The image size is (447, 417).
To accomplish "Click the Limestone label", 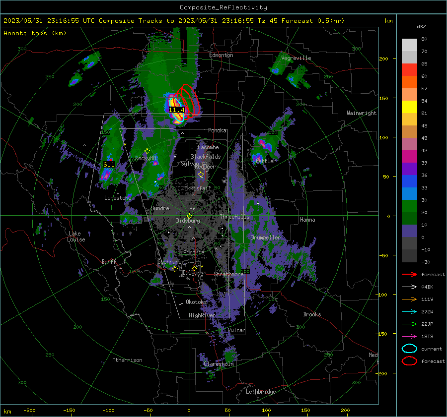I will [x=118, y=197].
